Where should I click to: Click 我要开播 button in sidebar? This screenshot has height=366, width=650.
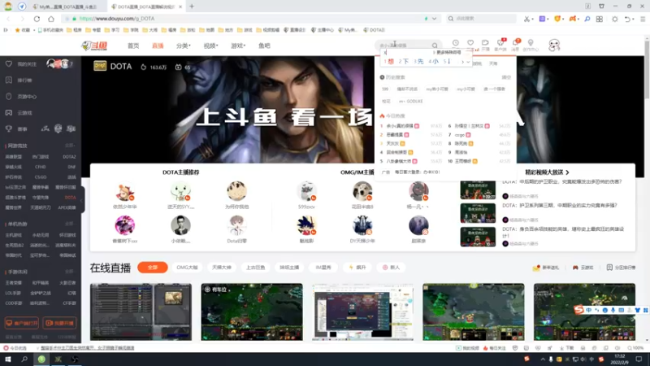[x=59, y=323]
